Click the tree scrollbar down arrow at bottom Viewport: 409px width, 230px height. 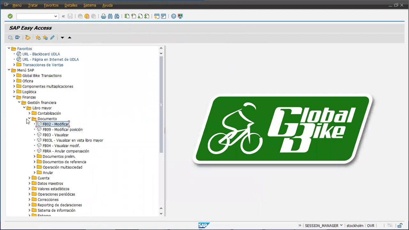(x=161, y=214)
